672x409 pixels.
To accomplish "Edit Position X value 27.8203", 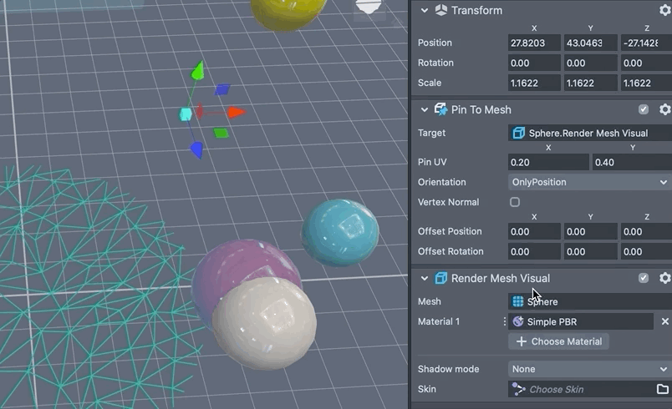I will pyautogui.click(x=534, y=43).
